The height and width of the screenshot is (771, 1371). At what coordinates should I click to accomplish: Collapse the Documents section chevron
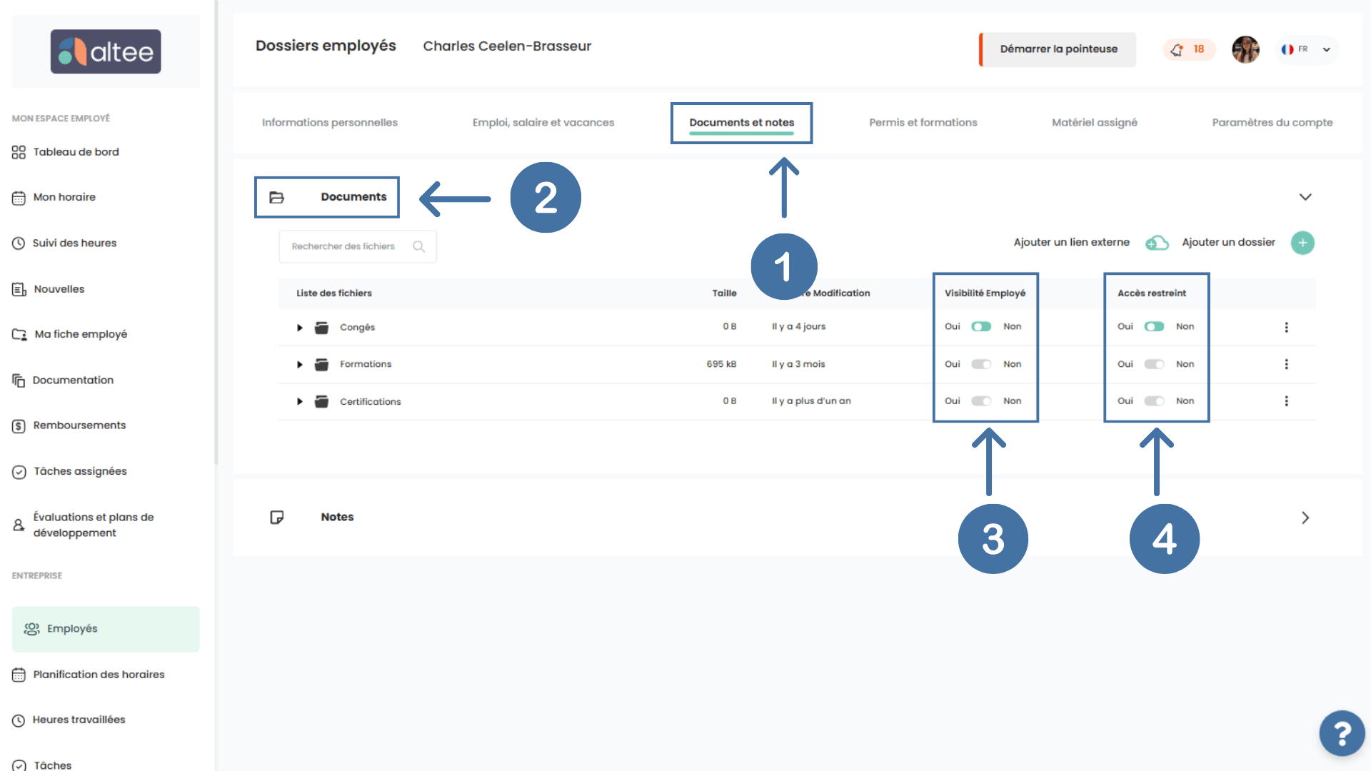point(1305,197)
